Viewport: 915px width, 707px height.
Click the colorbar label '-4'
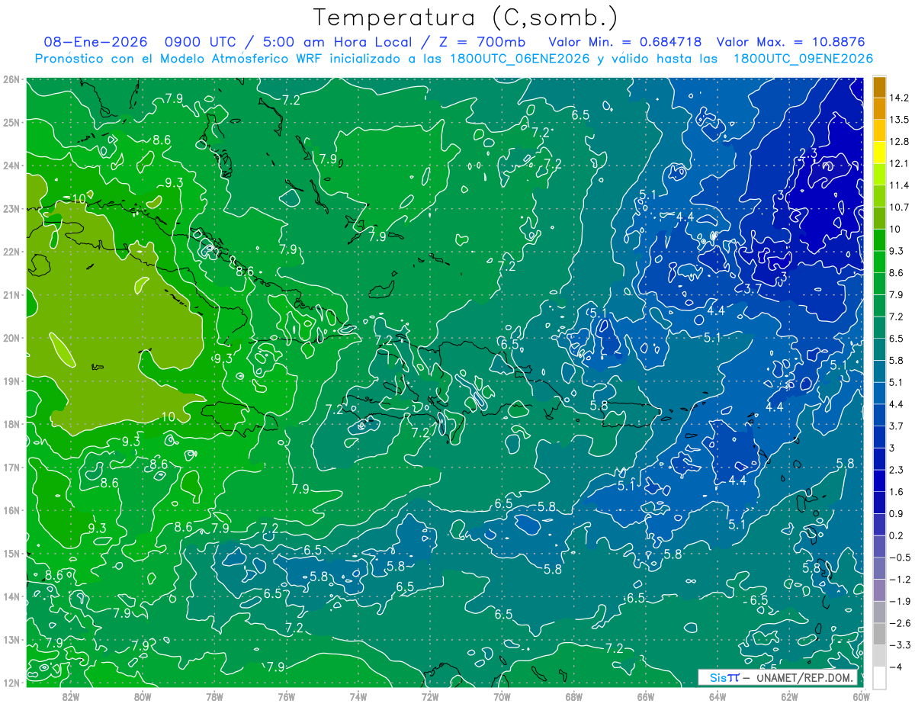click(895, 667)
